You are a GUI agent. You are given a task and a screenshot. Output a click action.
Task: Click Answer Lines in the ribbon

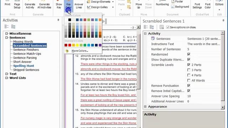(79, 5)
